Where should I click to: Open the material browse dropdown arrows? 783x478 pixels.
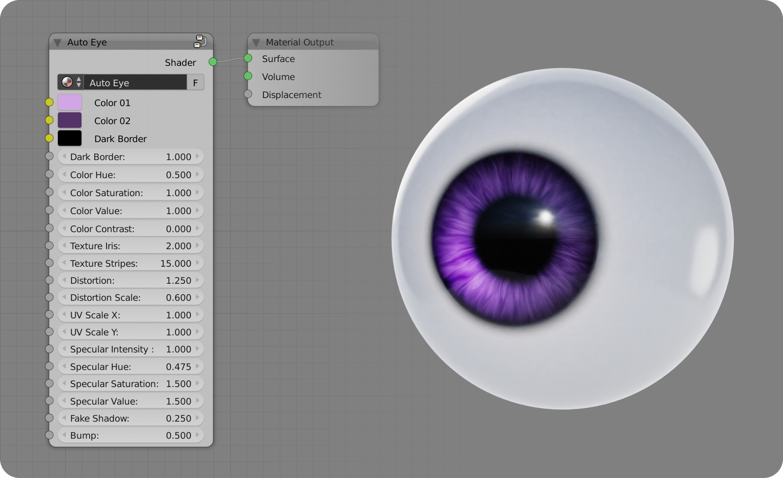coord(78,82)
